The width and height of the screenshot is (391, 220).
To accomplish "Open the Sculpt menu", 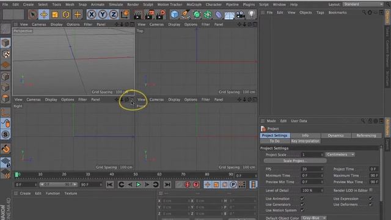I will point(148,4).
